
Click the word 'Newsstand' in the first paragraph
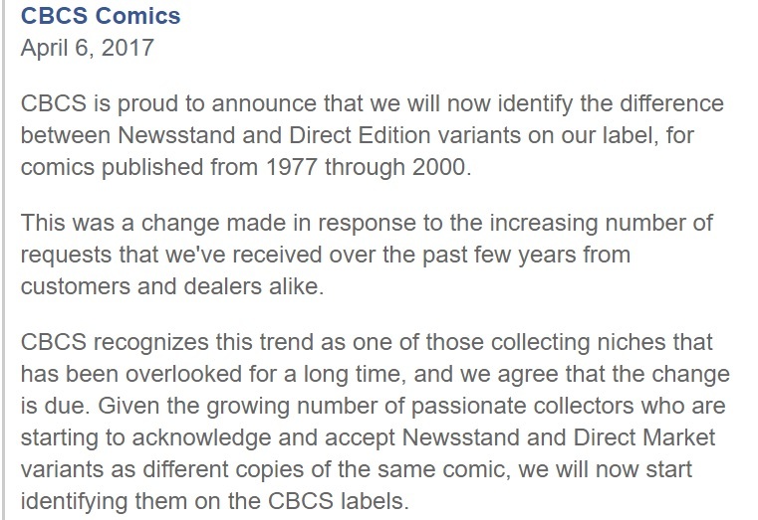coord(177,135)
